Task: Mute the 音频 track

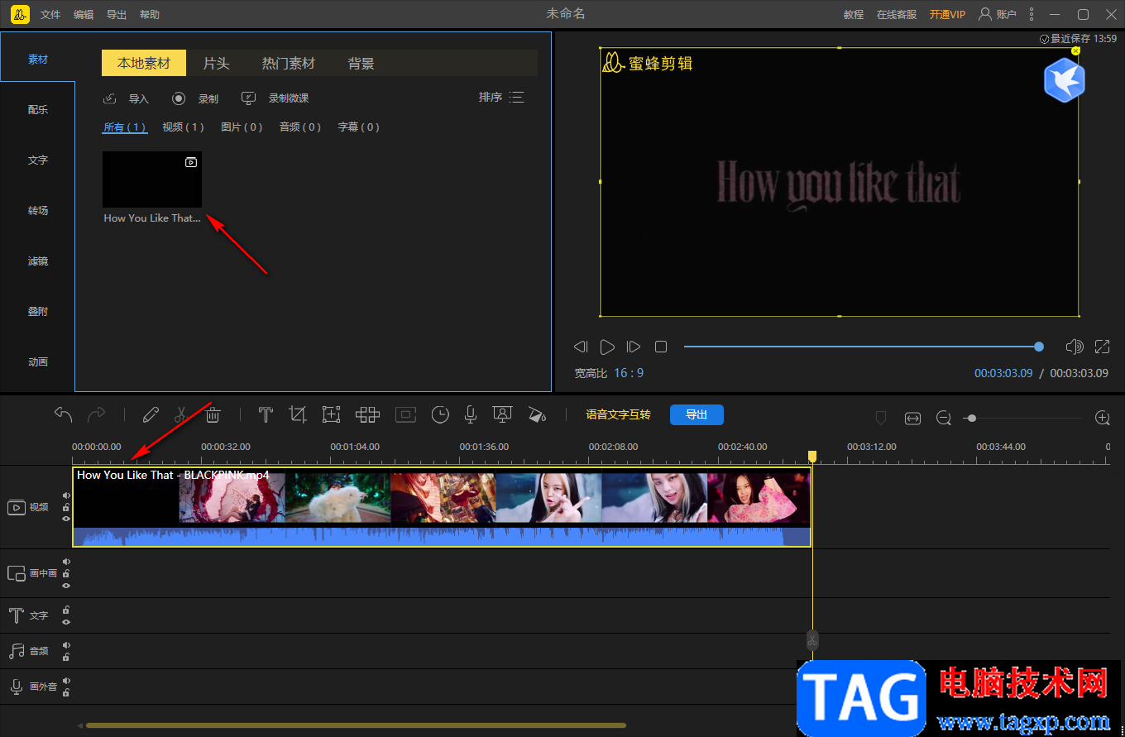Action: (66, 645)
